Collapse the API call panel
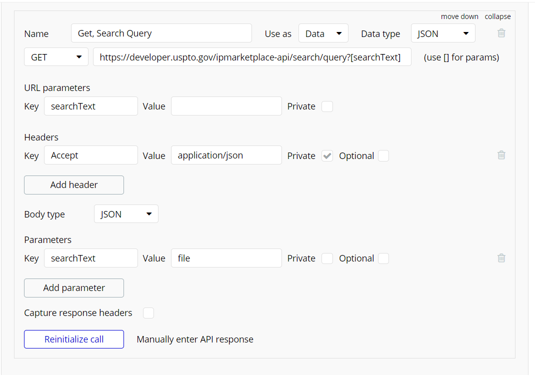The width and height of the screenshot is (535, 379). (497, 16)
